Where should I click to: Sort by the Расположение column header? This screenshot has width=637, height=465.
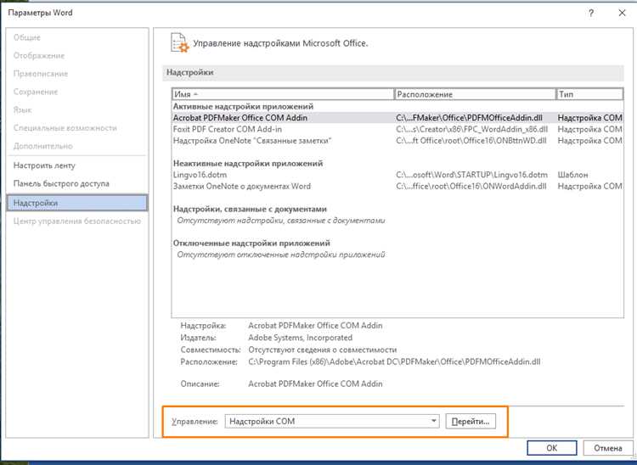(x=475, y=94)
